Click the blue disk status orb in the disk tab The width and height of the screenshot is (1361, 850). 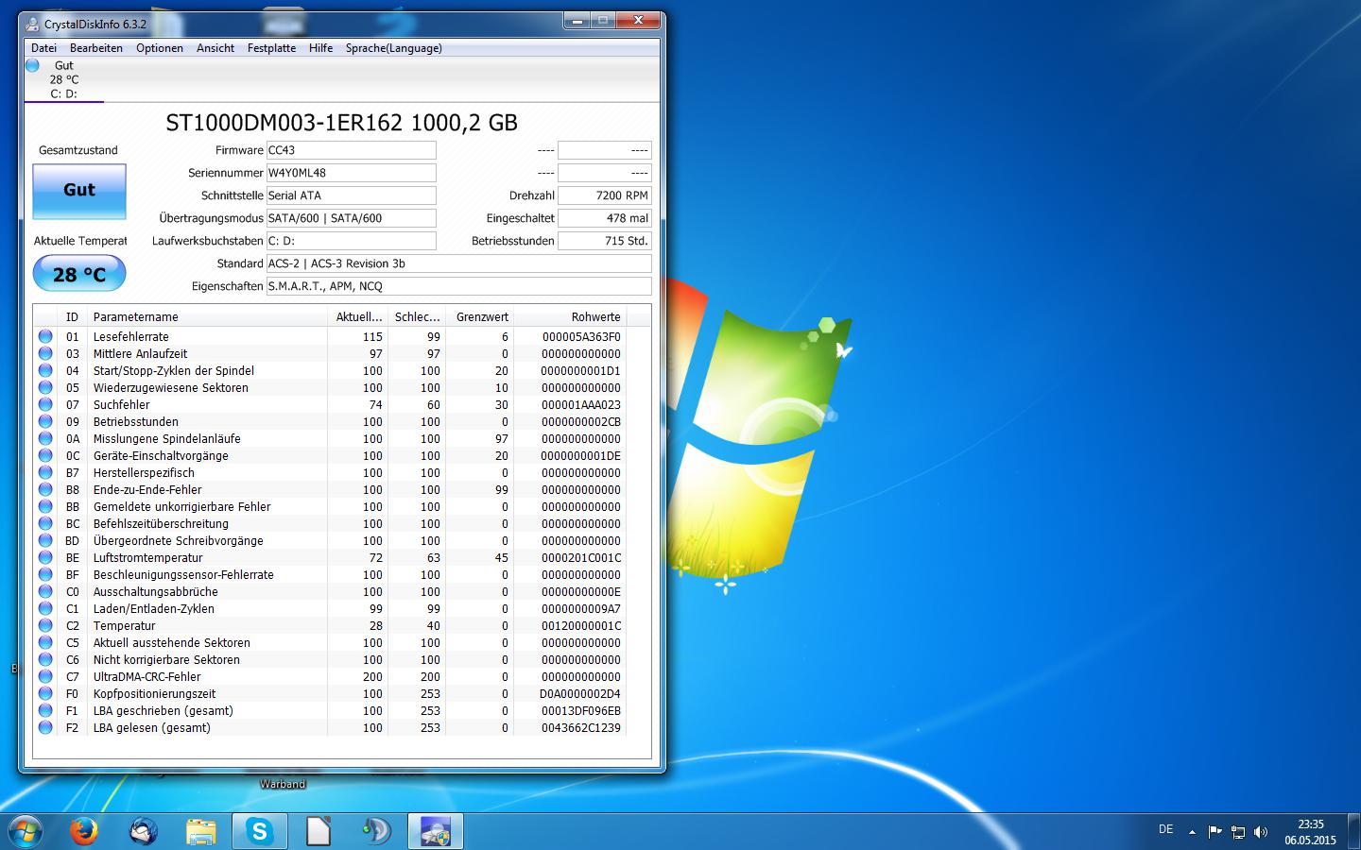[x=33, y=65]
